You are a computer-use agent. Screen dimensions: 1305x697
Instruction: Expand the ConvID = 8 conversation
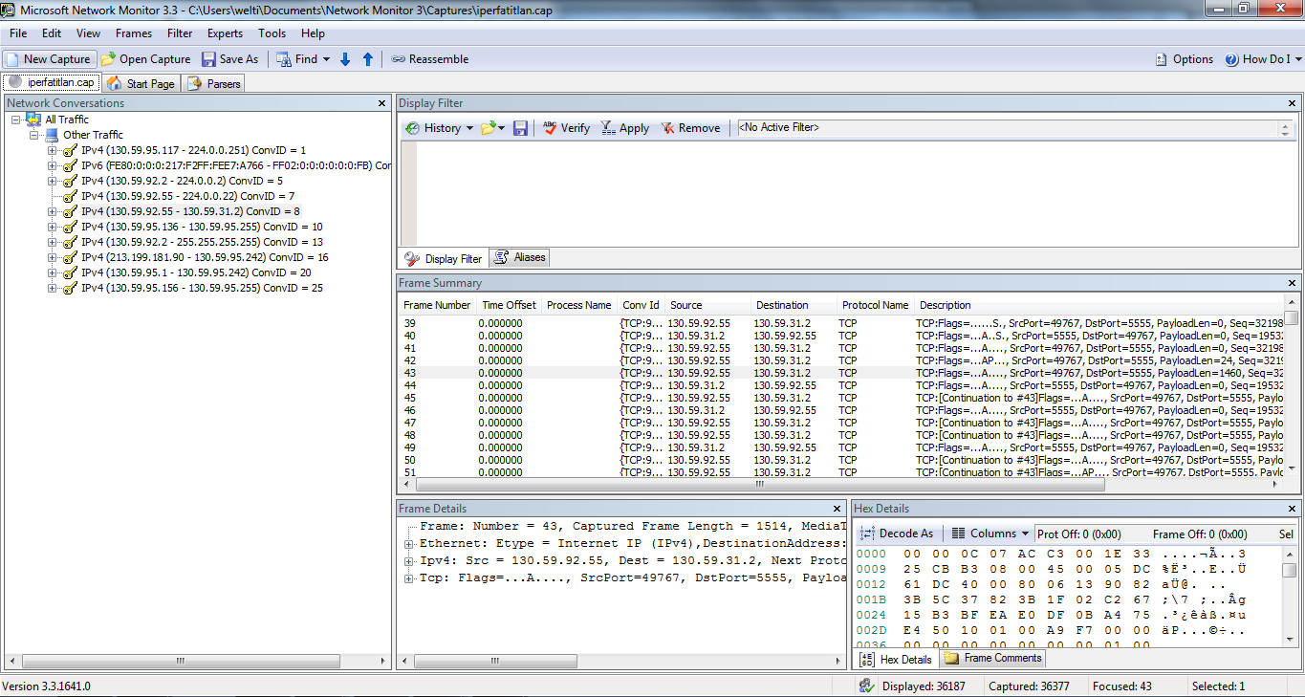coord(53,211)
